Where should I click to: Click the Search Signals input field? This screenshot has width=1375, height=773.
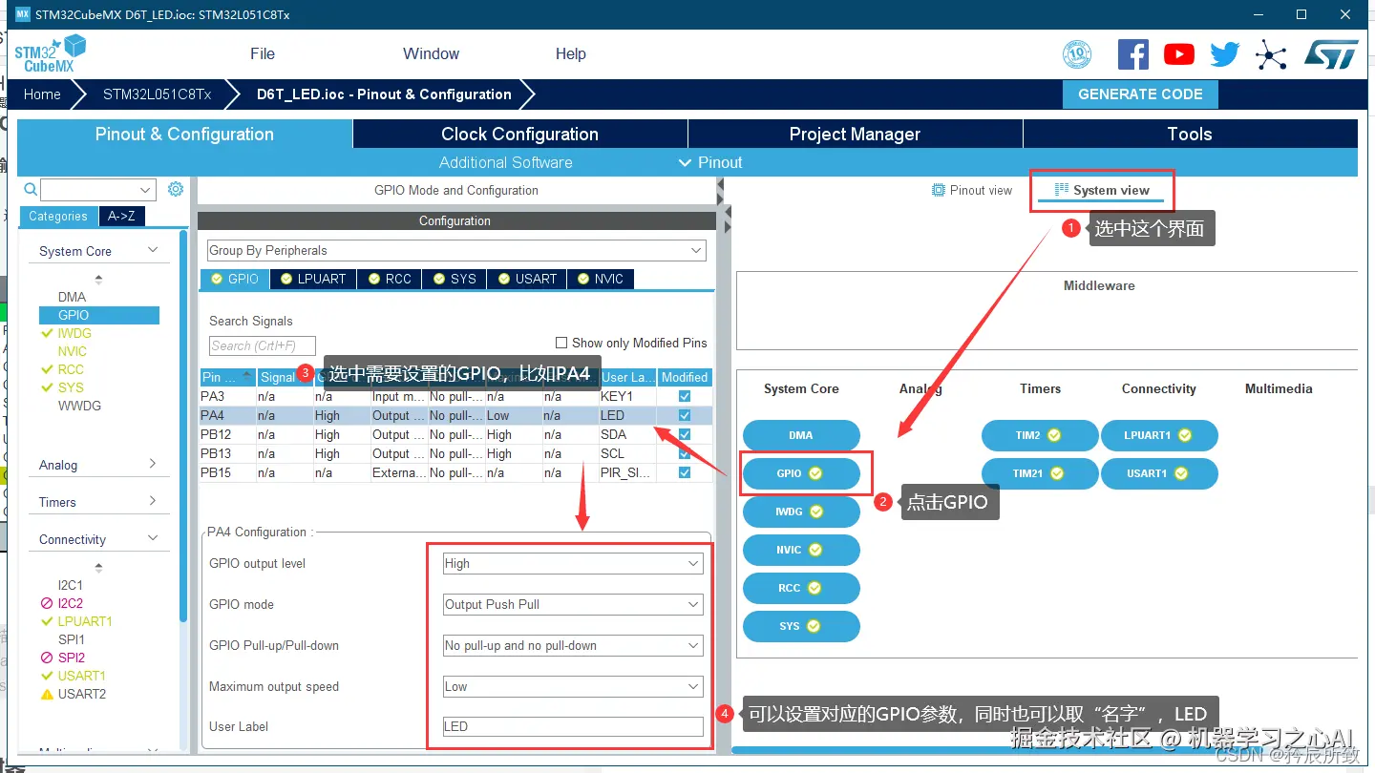click(263, 345)
